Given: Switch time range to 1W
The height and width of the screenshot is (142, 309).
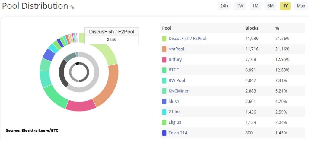Looking at the screenshot, I should click(x=240, y=6).
